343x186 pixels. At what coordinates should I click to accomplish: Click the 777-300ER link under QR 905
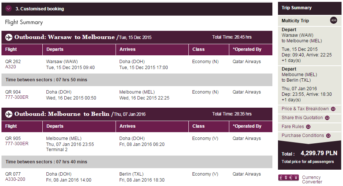(x=17, y=144)
